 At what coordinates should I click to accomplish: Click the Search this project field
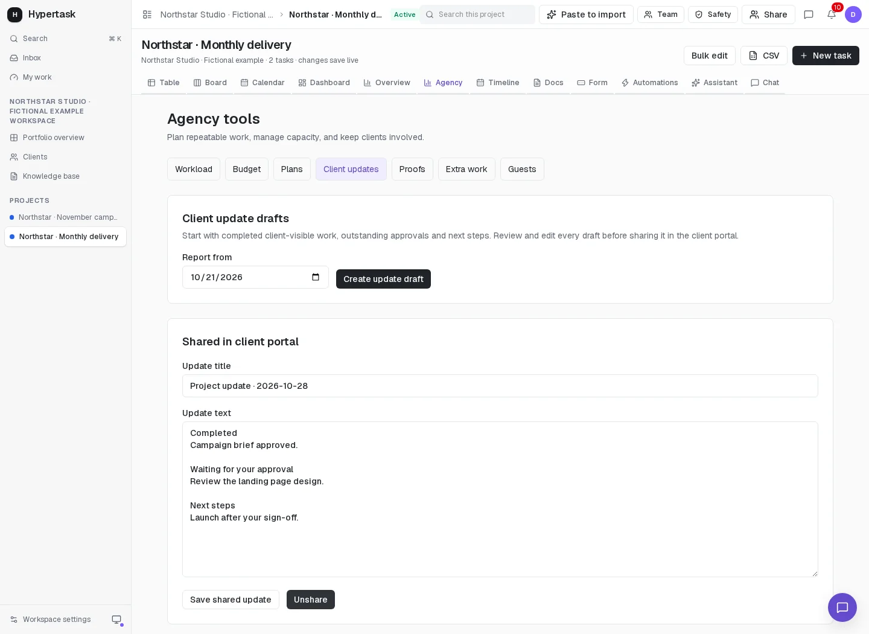pyautogui.click(x=477, y=14)
